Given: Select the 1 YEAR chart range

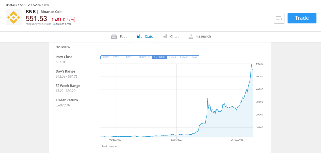Looking at the screenshot, I should [x=172, y=57].
